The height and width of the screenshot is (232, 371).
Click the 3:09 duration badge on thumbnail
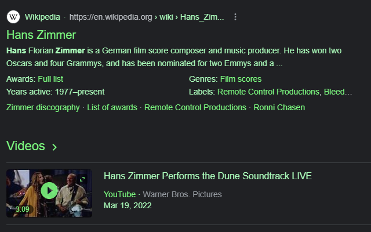[22, 209]
